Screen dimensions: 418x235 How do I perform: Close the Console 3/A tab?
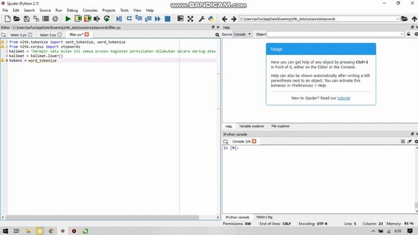(254, 141)
